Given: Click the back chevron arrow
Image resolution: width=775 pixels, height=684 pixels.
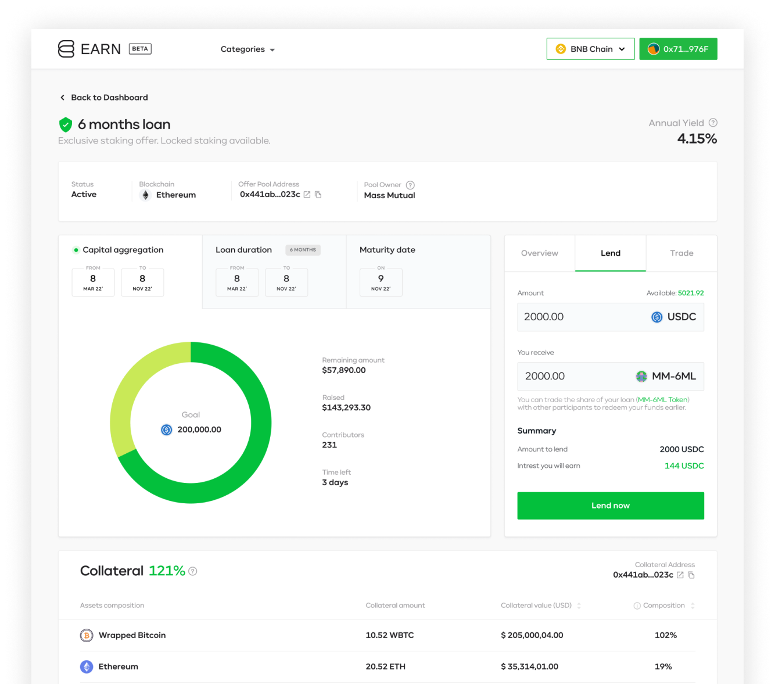Looking at the screenshot, I should 62,98.
